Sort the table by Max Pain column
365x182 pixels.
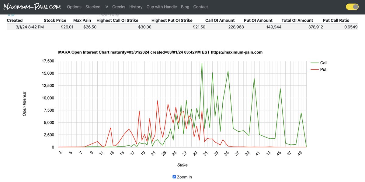click(82, 20)
